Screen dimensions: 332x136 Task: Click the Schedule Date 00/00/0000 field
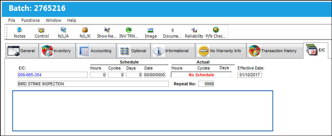coord(155,75)
